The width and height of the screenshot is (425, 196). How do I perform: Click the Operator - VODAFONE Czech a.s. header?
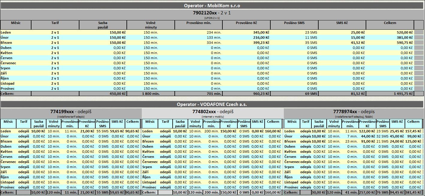[x=212, y=104]
